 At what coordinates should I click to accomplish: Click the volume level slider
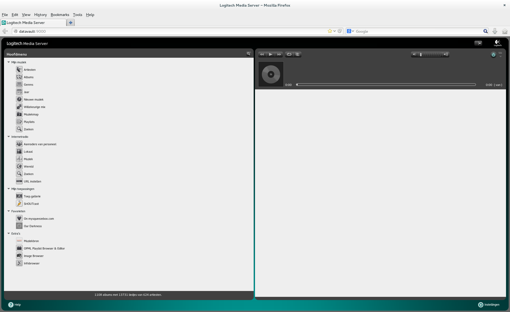tap(430, 55)
